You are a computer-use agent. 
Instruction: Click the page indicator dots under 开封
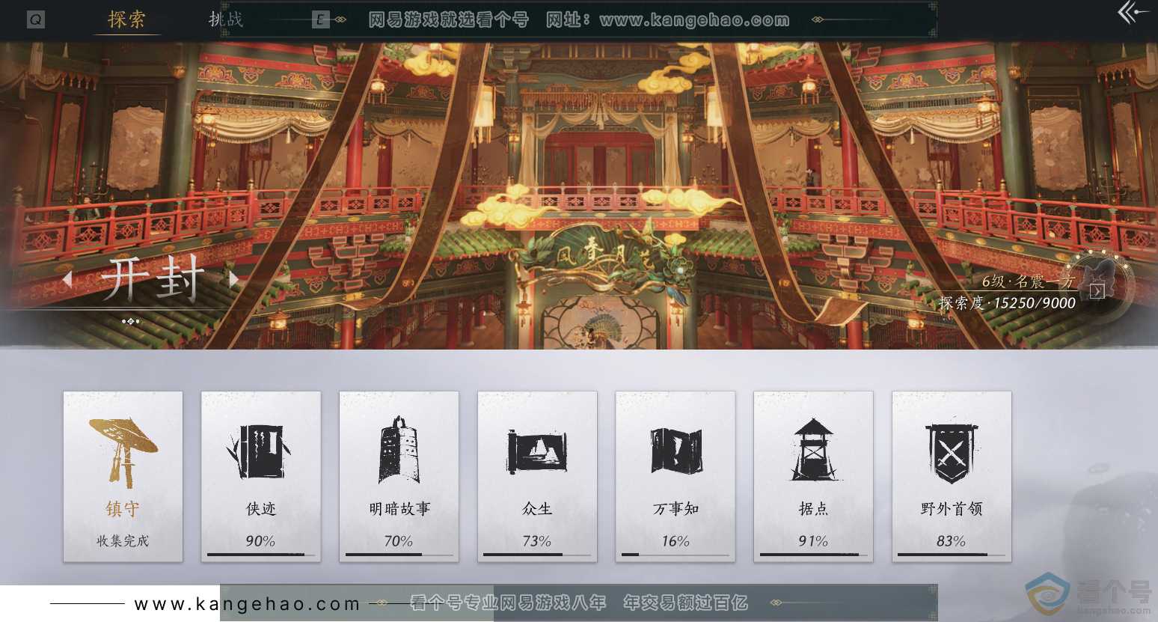pos(131,321)
